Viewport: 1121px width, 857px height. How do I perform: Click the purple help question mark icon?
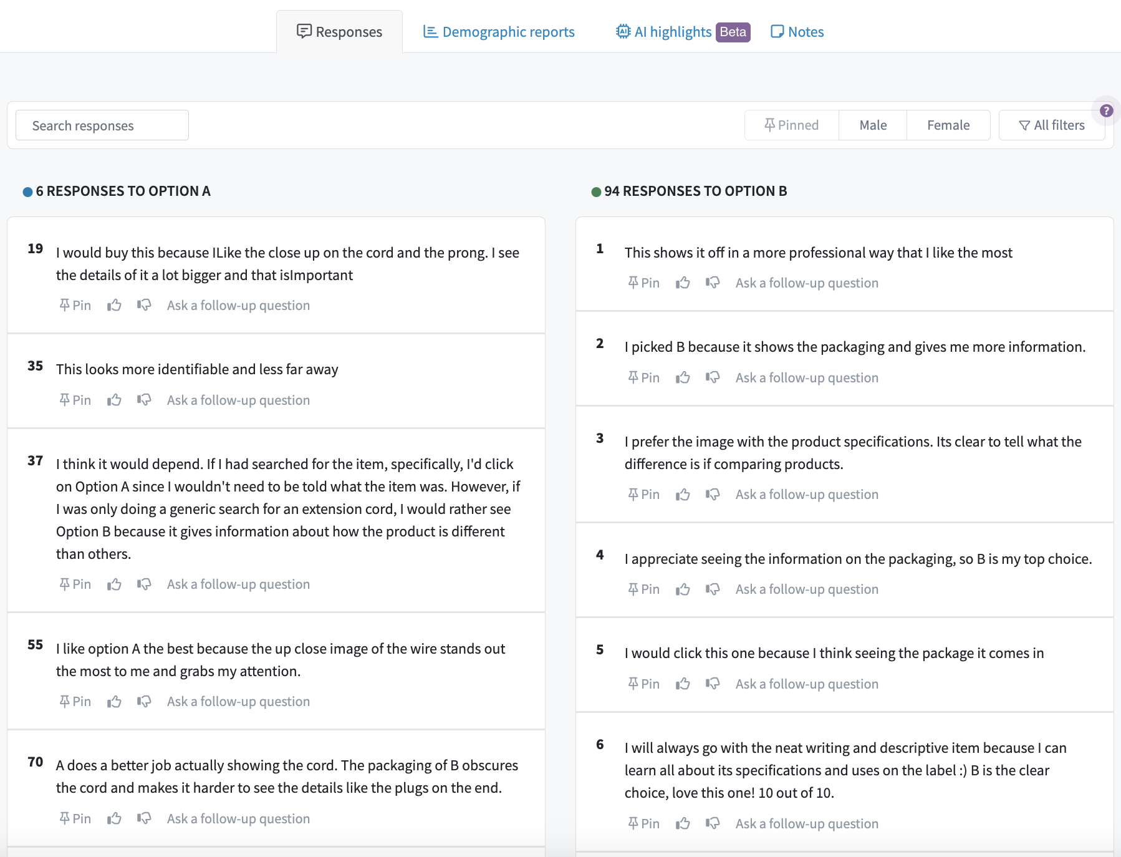tap(1106, 110)
